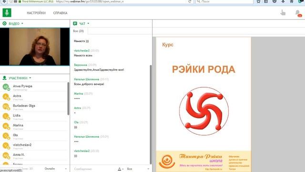The image size is (305, 172).
Task: Click the red swirl symbol on the slide
Action: 204,111
